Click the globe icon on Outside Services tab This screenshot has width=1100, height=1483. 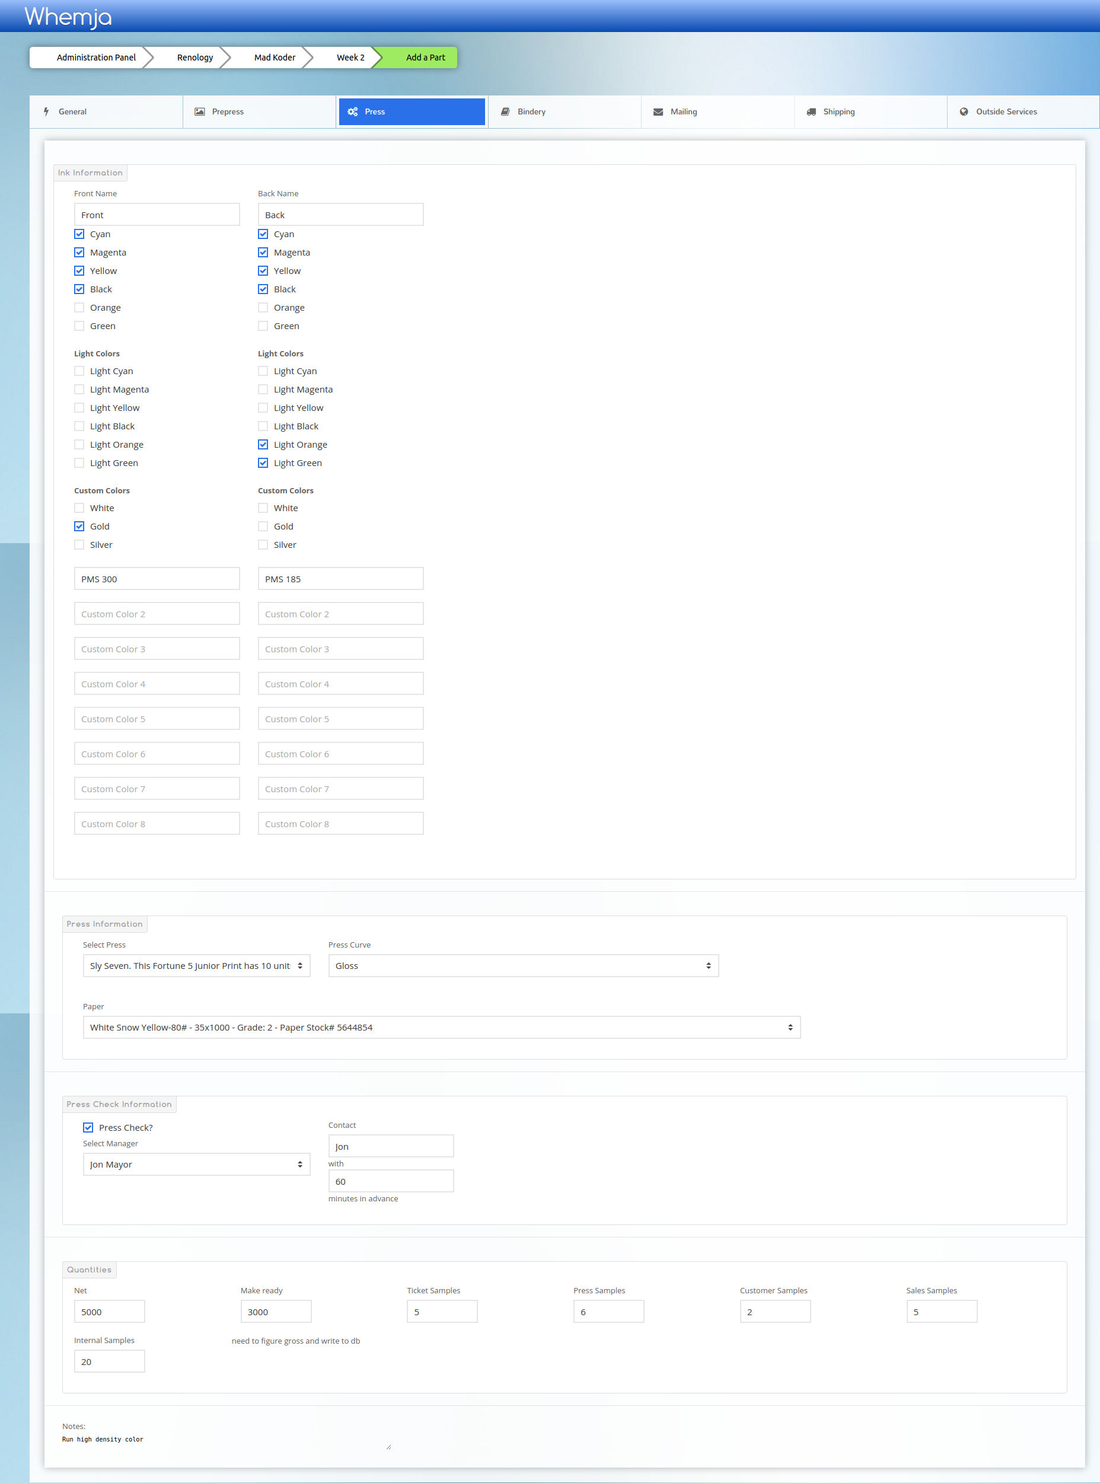click(964, 112)
